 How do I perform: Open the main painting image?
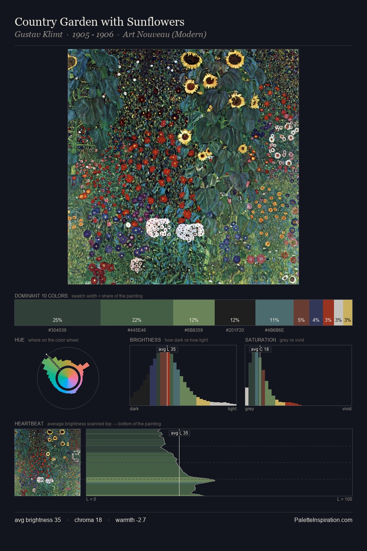click(x=183, y=167)
